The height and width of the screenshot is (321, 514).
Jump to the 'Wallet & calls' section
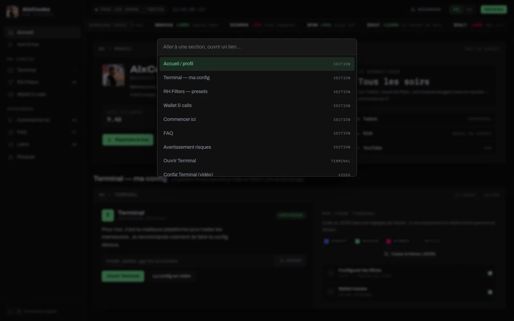pyautogui.click(x=257, y=105)
